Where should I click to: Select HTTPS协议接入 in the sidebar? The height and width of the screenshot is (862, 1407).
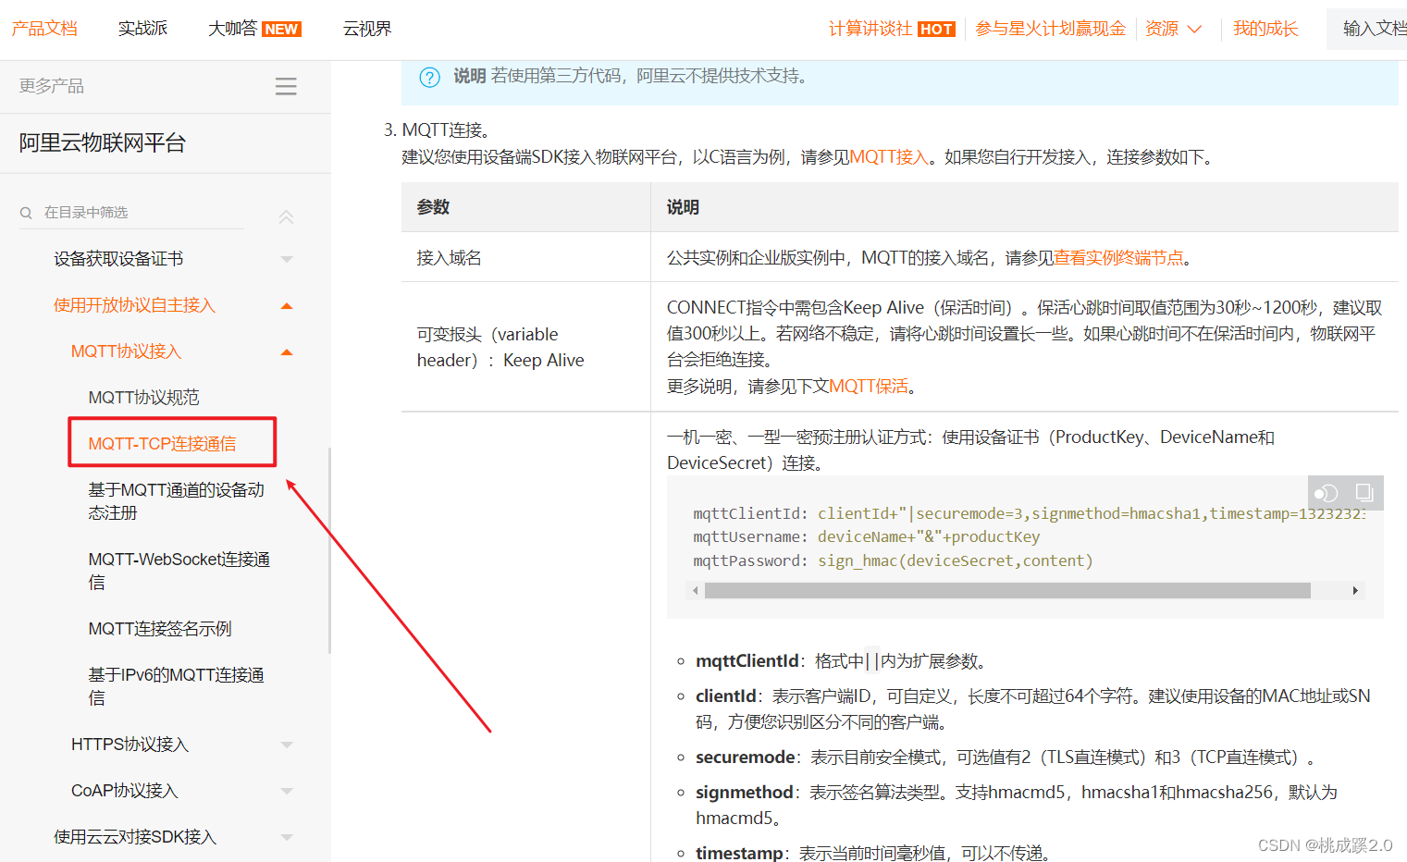(x=130, y=745)
